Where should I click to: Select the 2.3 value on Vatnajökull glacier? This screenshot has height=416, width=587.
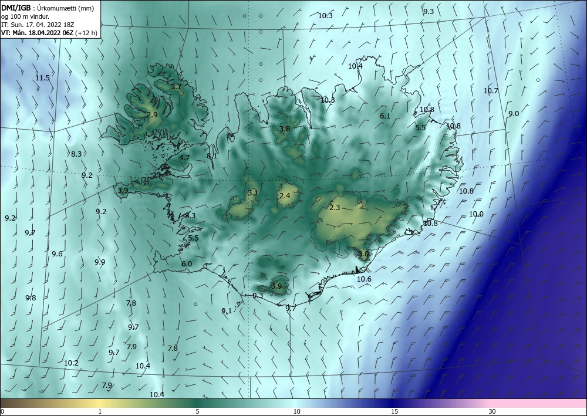click(335, 208)
